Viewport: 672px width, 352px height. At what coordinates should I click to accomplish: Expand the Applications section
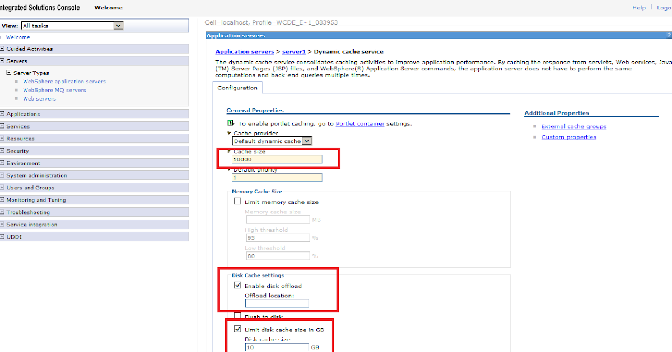(5, 113)
